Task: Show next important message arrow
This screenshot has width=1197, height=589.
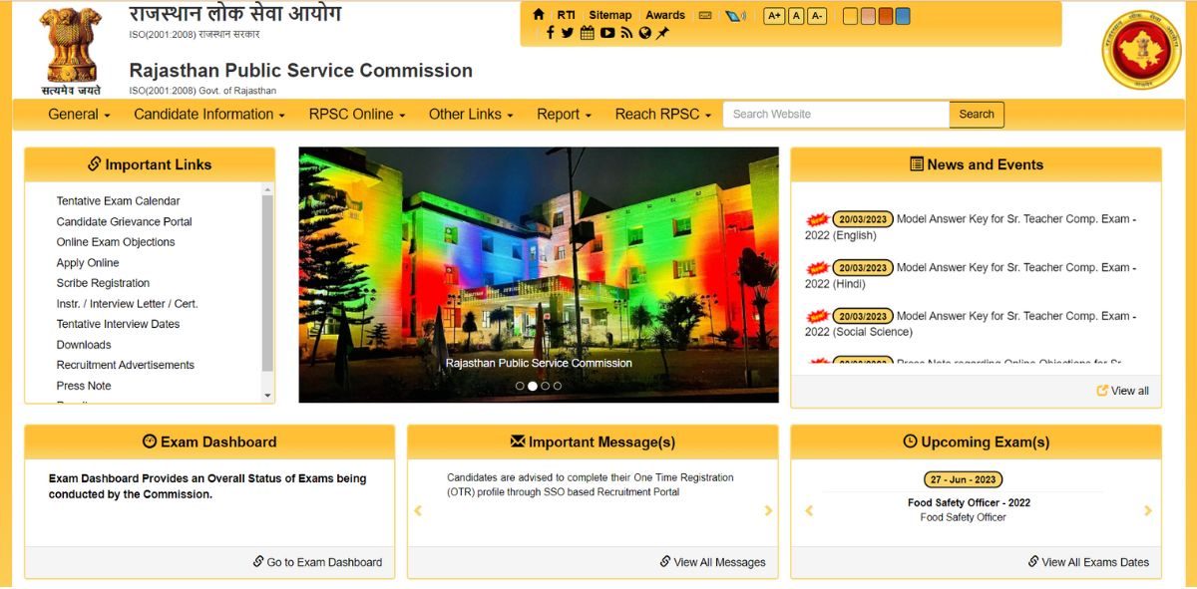Action: [768, 511]
